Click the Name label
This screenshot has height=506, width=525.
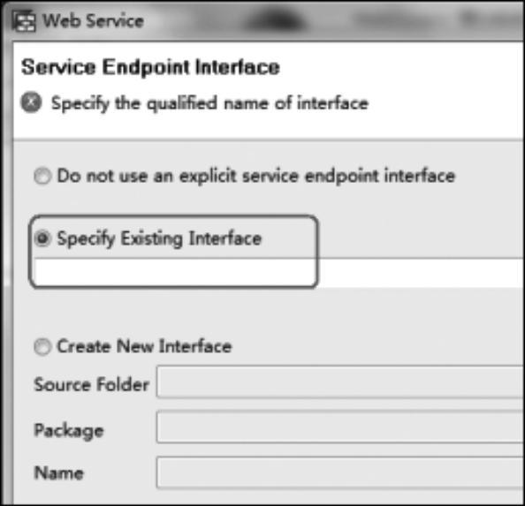pos(59,473)
